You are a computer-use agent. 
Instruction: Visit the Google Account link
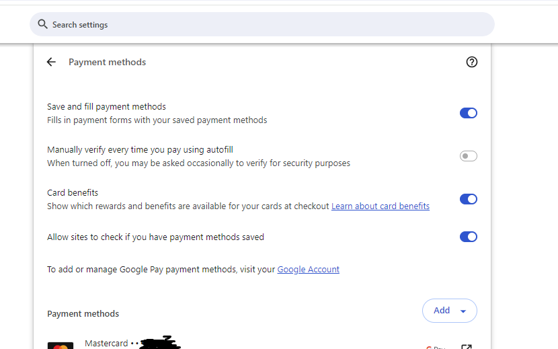click(308, 270)
